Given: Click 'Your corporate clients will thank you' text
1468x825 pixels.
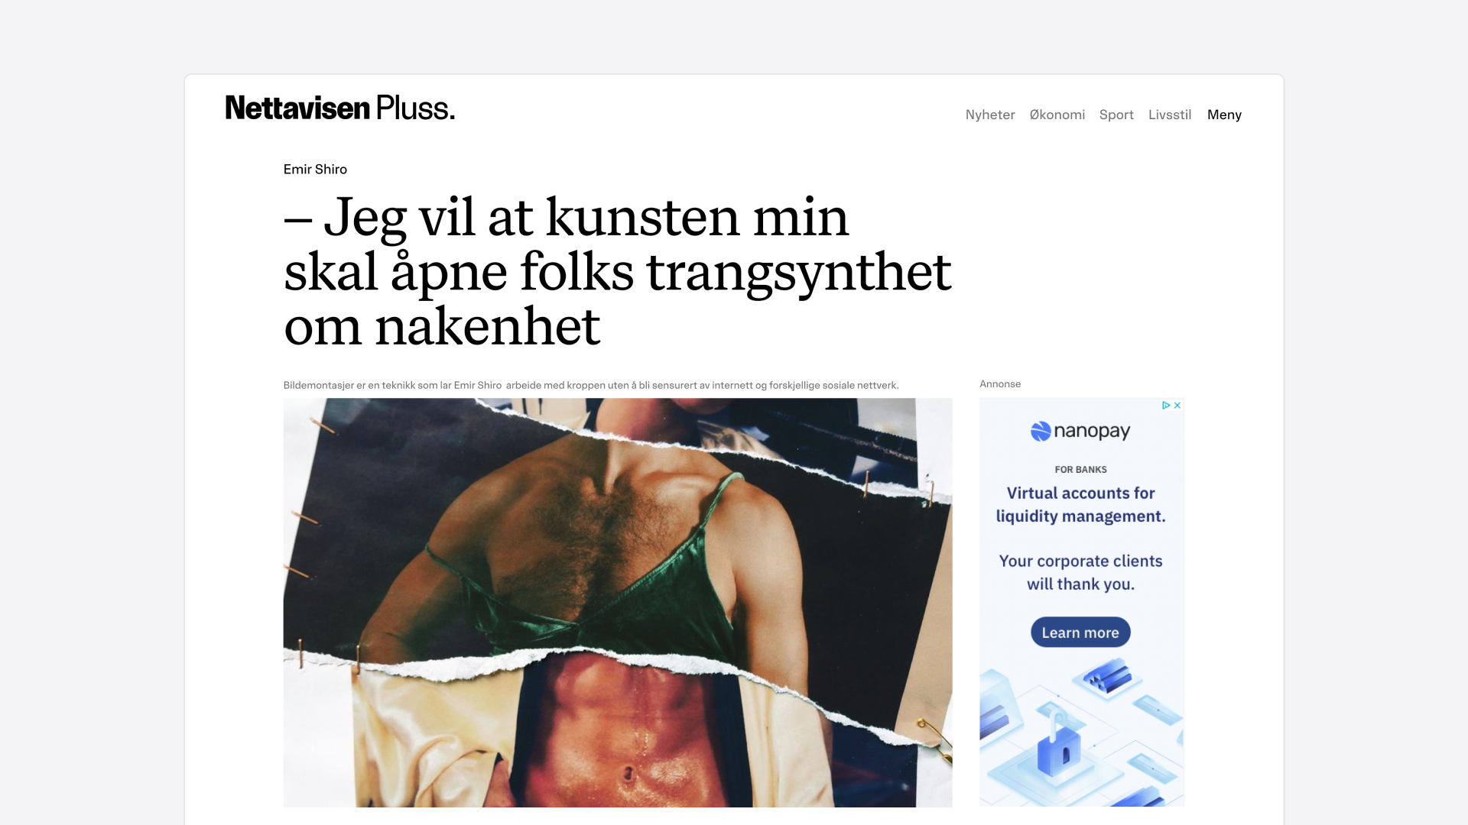Looking at the screenshot, I should pos(1080,573).
